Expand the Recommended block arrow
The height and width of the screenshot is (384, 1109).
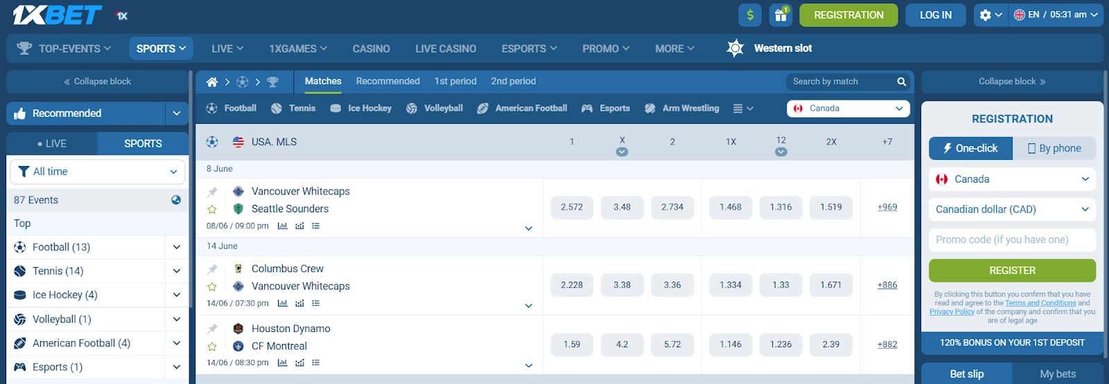click(x=177, y=113)
